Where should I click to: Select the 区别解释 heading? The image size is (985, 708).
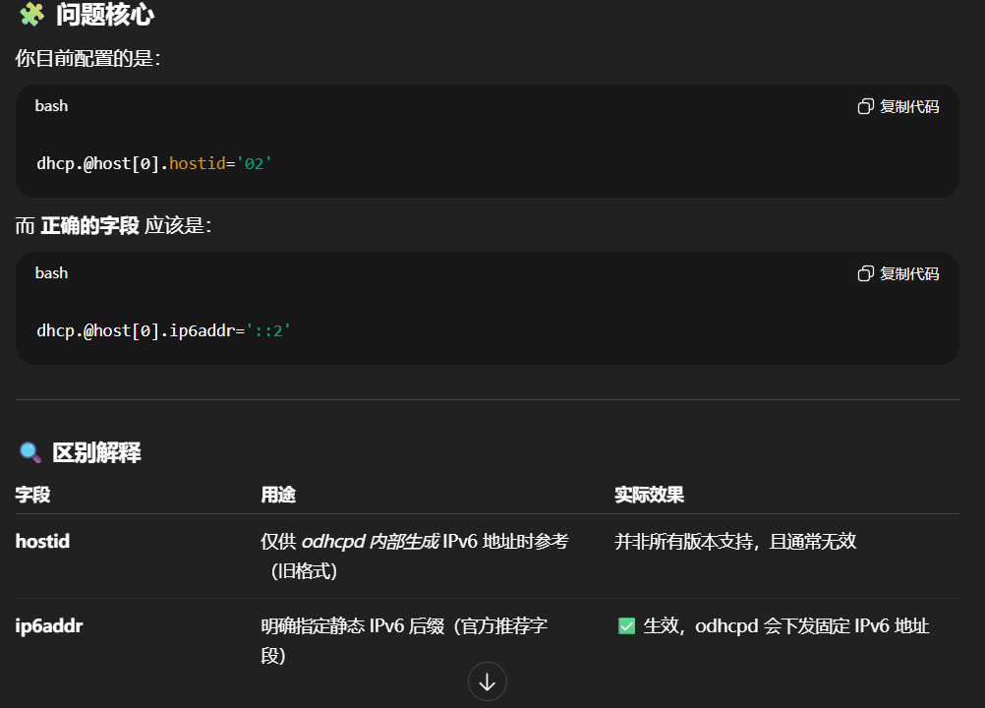click(96, 452)
